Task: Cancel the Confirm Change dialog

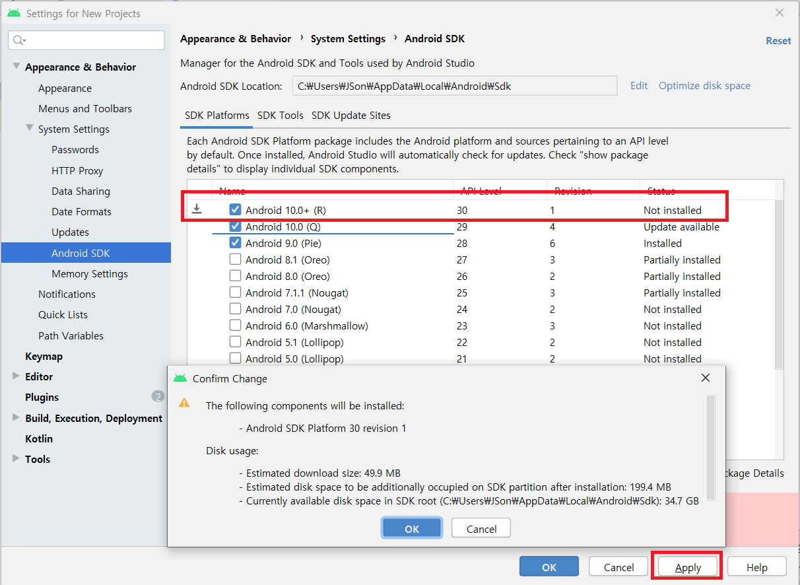Action: [x=481, y=528]
